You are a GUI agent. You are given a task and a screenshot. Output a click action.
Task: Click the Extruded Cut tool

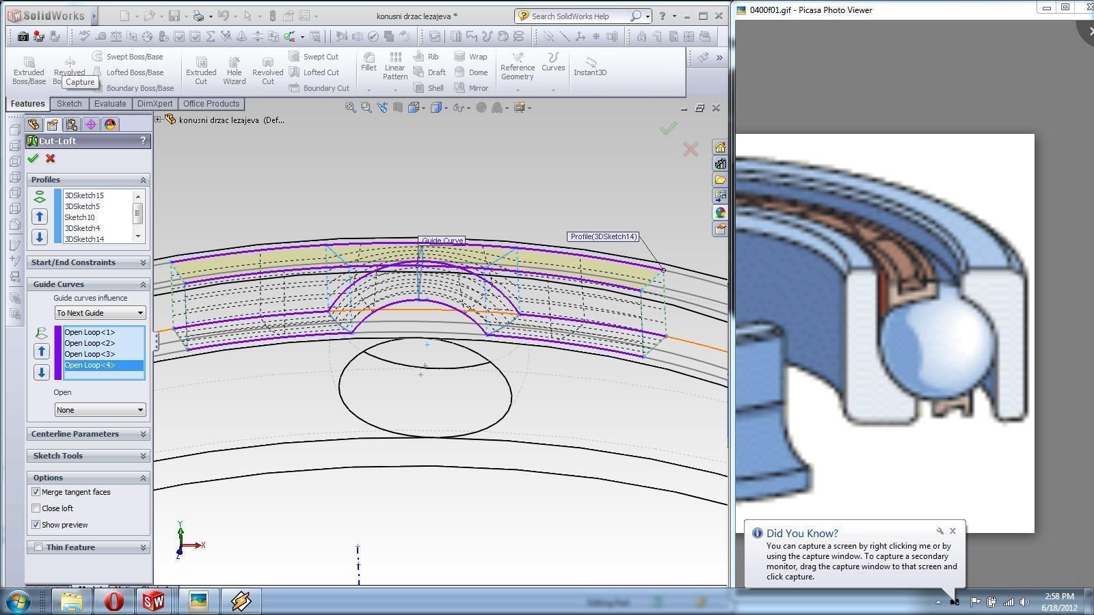pyautogui.click(x=201, y=63)
